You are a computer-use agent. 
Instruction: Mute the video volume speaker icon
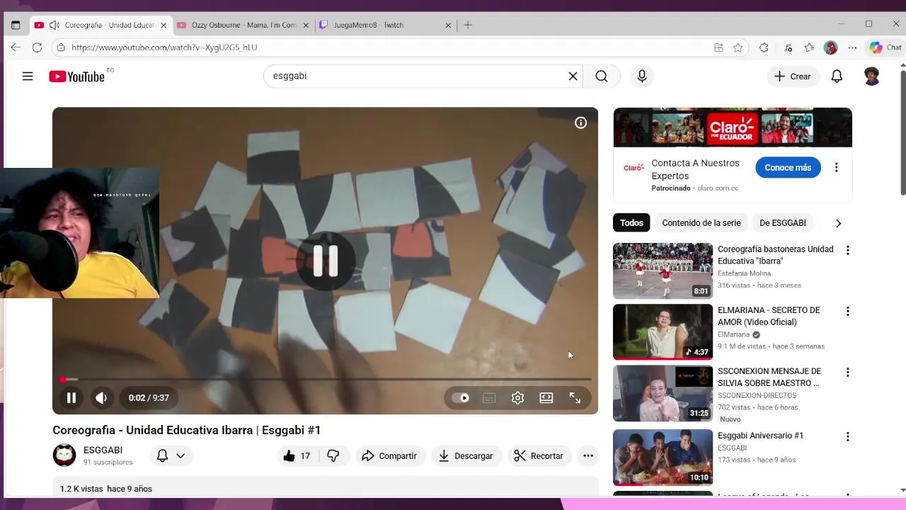pyautogui.click(x=101, y=398)
